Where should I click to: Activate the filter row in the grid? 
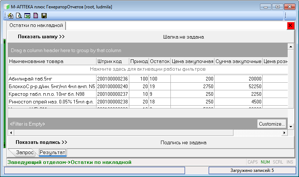[148, 69]
